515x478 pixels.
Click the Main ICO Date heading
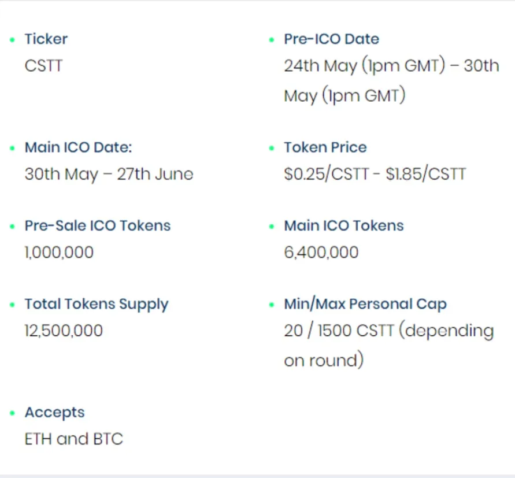78,147
